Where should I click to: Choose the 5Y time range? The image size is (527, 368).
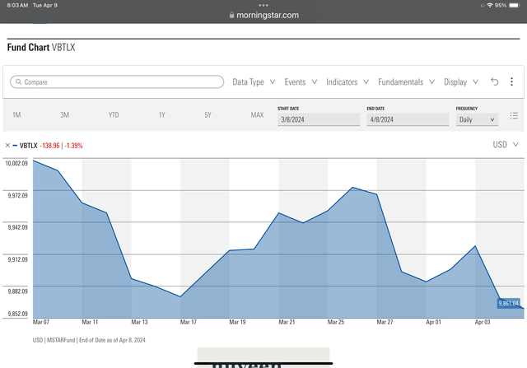[x=208, y=115]
